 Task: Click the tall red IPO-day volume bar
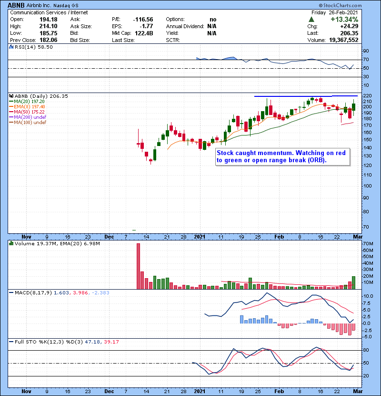[x=138, y=266]
